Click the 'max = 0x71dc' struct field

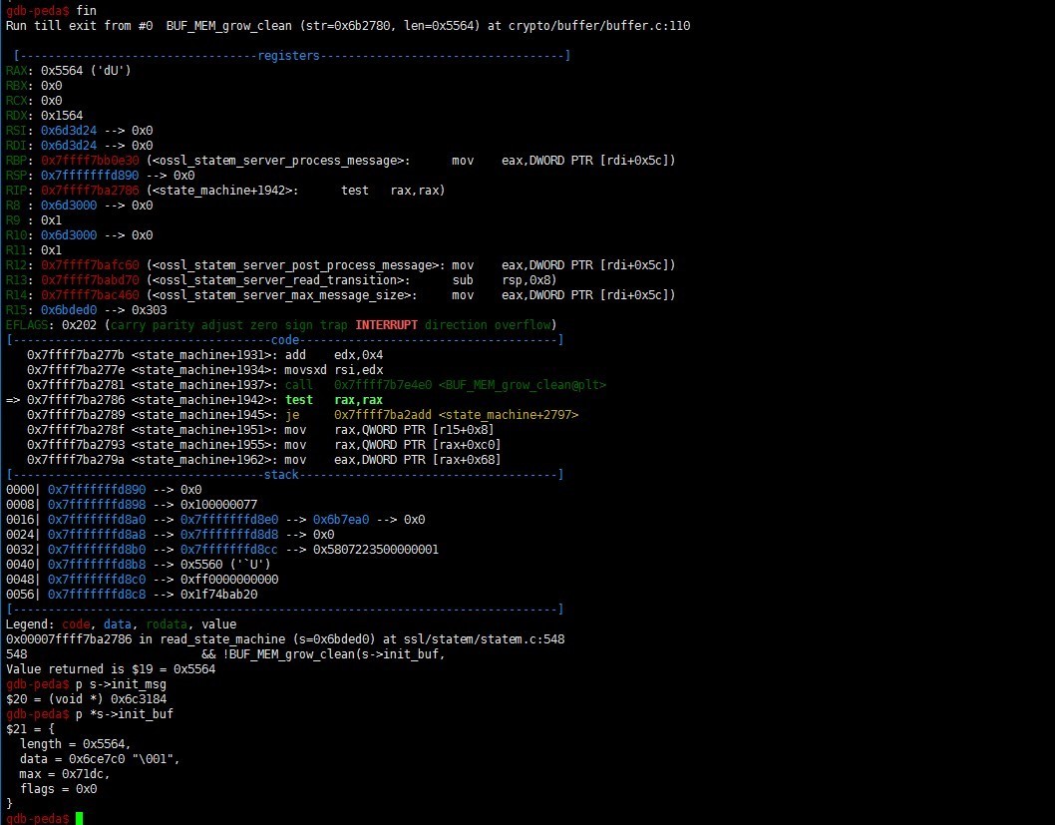(x=60, y=774)
